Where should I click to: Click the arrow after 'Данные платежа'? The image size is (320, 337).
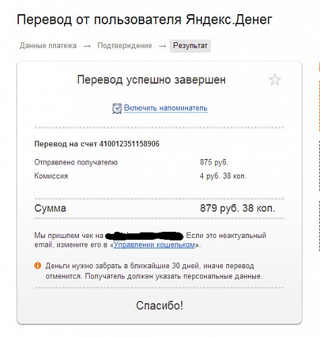coord(87,46)
